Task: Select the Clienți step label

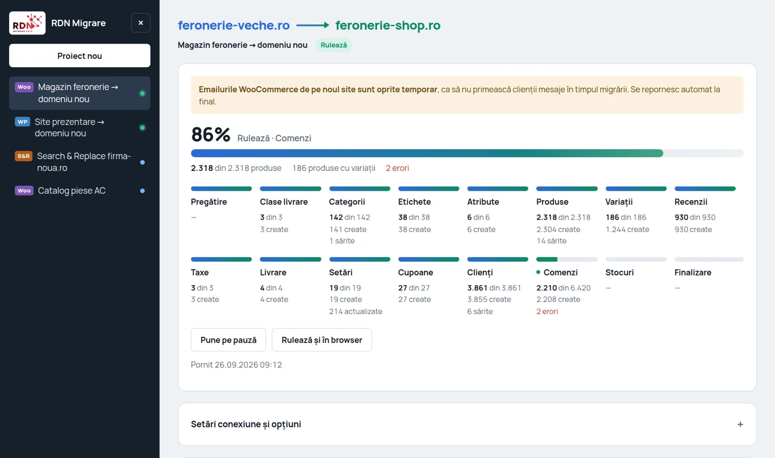Action: coord(480,273)
